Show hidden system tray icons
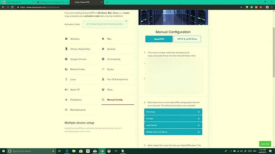 (x=231, y=151)
